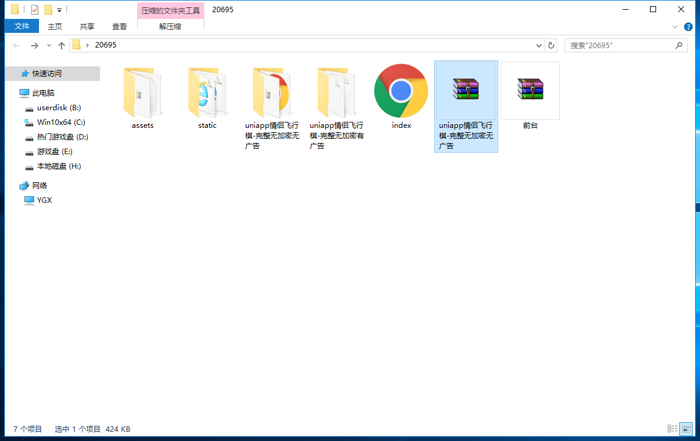700x441 pixels.
Task: Open the assets folder
Action: tap(143, 93)
